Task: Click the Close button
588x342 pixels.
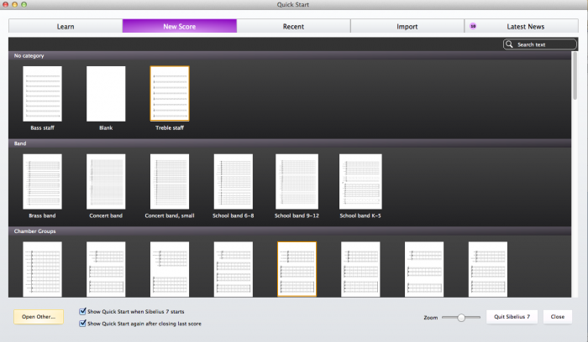Action: click(x=558, y=317)
